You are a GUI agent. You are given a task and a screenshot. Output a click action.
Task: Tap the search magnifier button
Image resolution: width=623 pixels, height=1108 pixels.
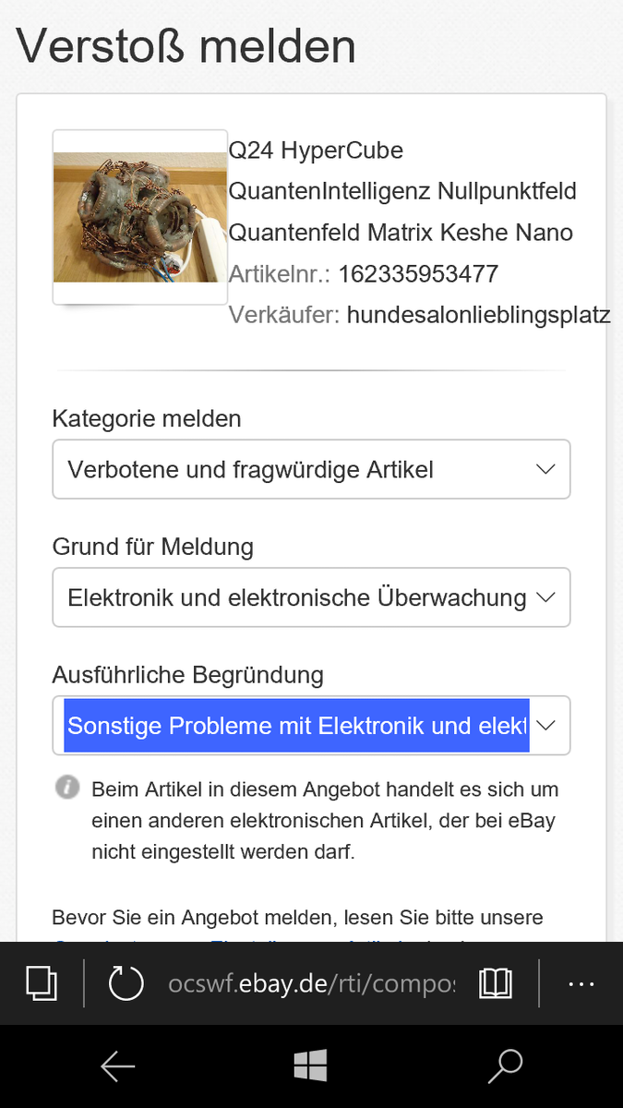tap(505, 1066)
